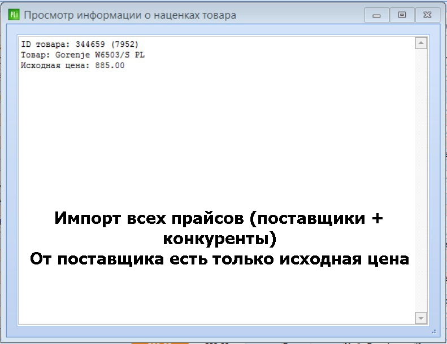Close the markup information window

pos(427,15)
